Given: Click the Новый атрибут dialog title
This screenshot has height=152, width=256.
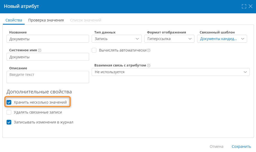Looking at the screenshot, I should (21, 6).
